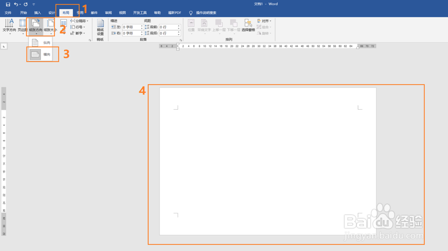Expand the 分隔符 breaks dropdown
Image resolution: width=448 pixels, height=251 pixels.
point(79,21)
